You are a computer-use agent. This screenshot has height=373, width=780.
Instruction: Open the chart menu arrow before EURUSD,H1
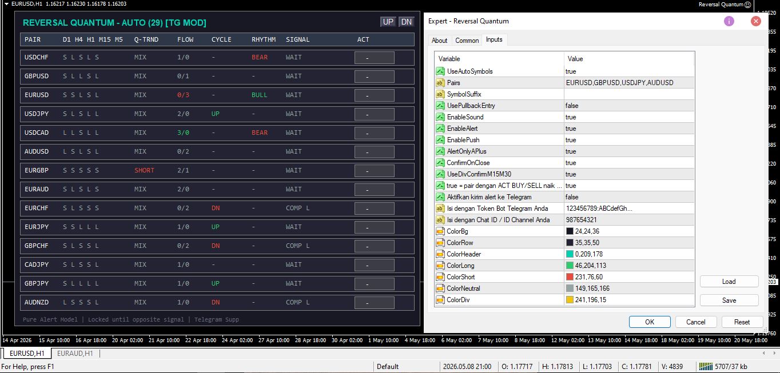click(6, 4)
